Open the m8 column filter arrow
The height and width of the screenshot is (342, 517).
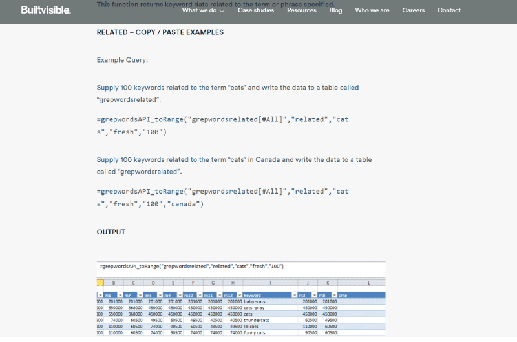pos(334,296)
